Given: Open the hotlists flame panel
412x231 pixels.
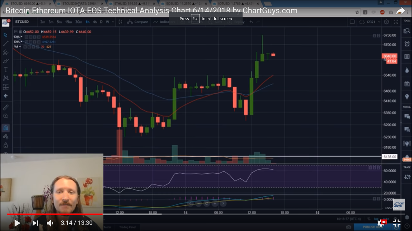Looking at the screenshot, I should click(407, 70).
